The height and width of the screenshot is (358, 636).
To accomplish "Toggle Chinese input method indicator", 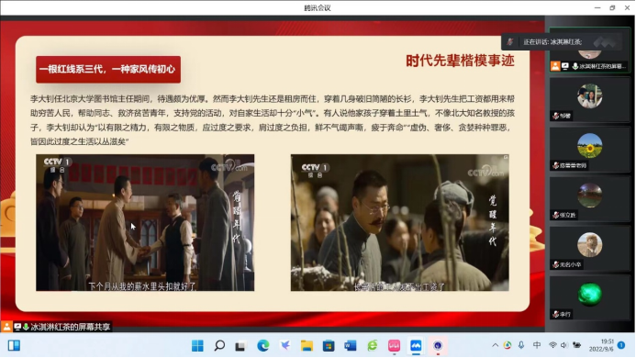I will click(537, 345).
